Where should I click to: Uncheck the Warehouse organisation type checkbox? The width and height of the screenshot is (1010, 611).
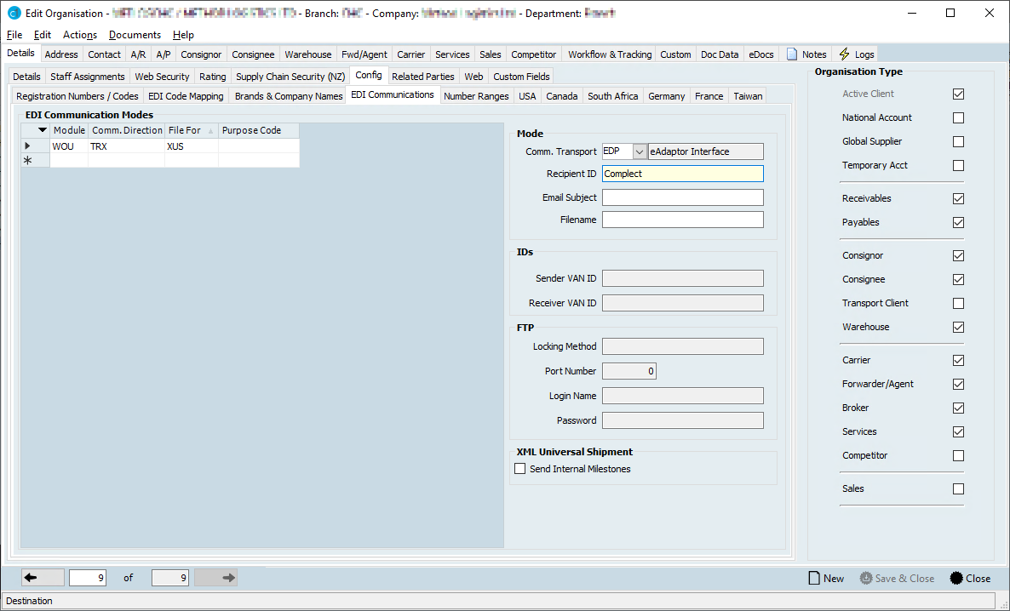(958, 328)
